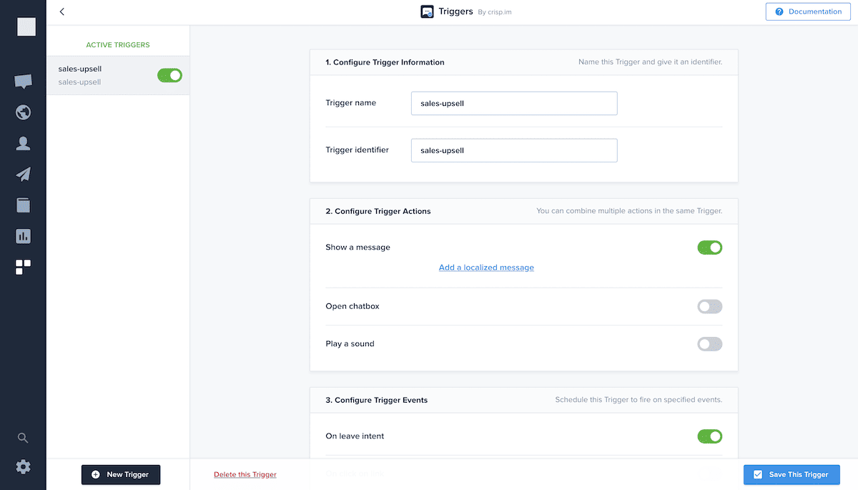Open the Helpdesk book icon
This screenshot has height=490, width=858.
tap(23, 205)
